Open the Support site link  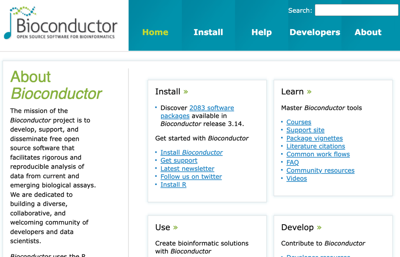point(306,130)
